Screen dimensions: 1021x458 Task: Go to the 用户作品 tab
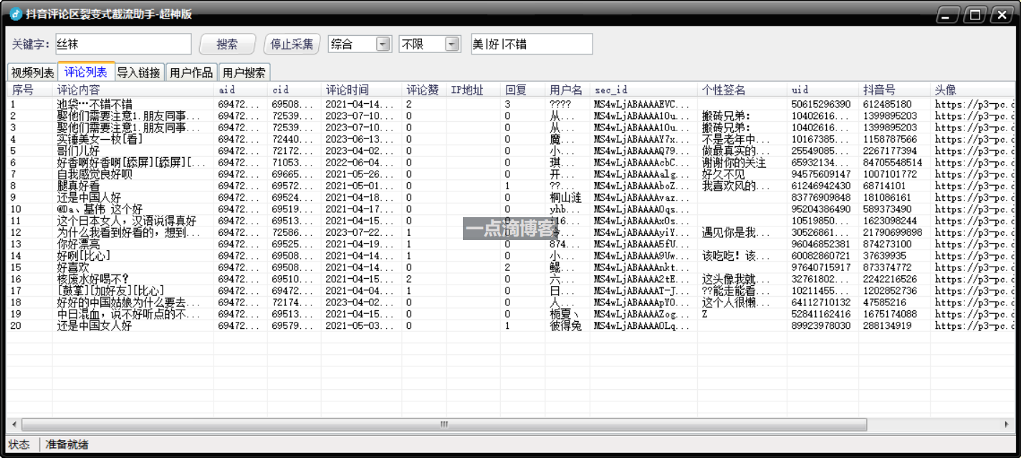coord(191,72)
